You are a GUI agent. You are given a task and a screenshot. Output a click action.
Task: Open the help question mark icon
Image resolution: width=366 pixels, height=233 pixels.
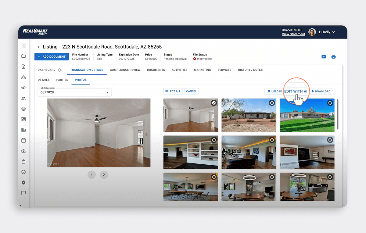[x=23, y=172]
